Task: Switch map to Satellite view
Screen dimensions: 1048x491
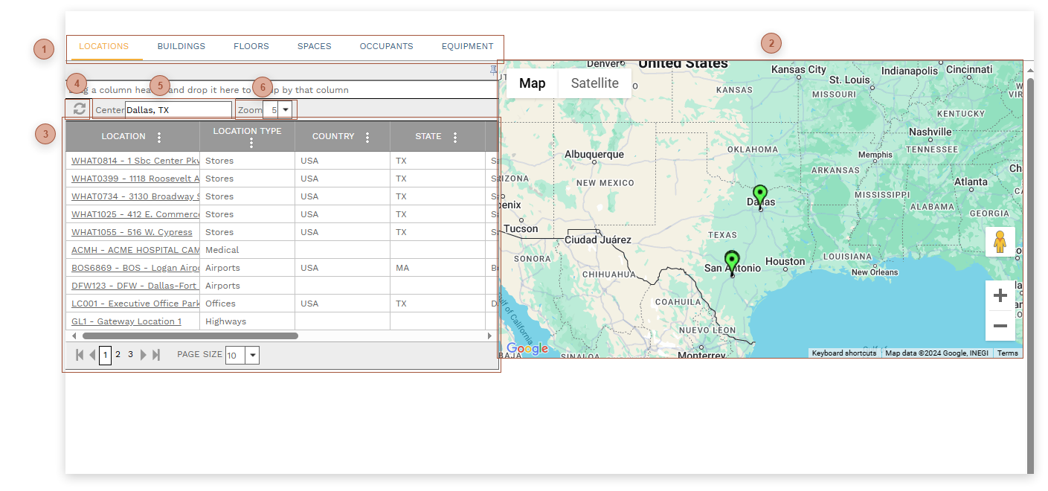Action: point(594,83)
